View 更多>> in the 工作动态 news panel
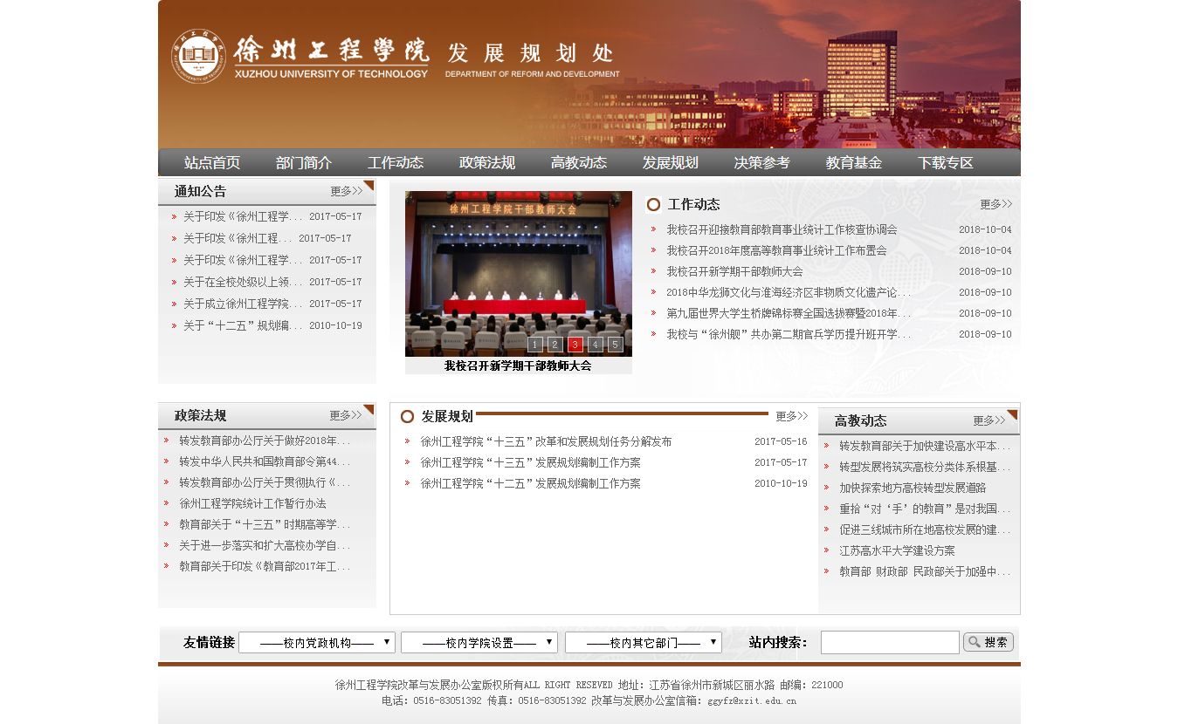The image size is (1178, 724). tap(995, 204)
